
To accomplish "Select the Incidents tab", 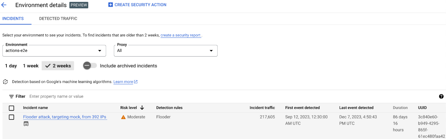I will tap(13, 19).
